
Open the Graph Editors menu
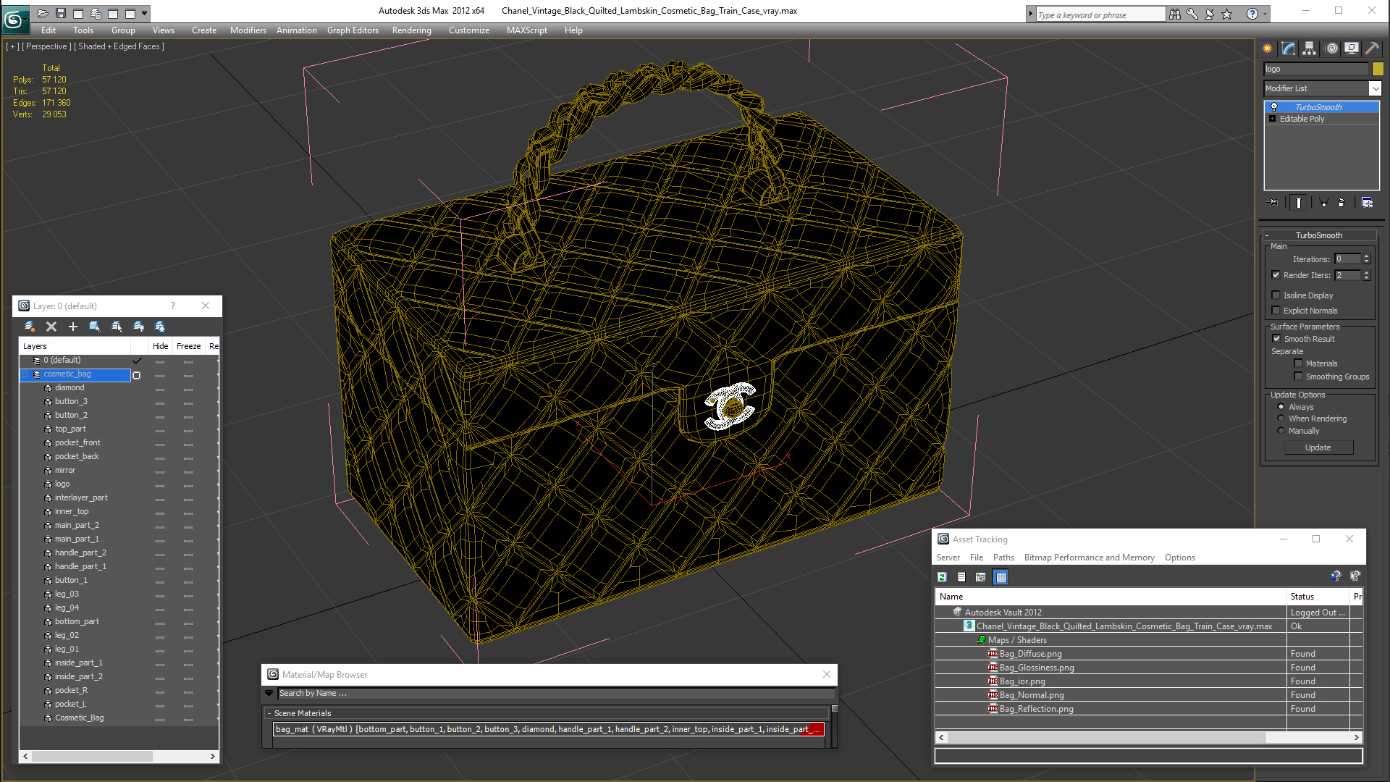click(x=353, y=30)
